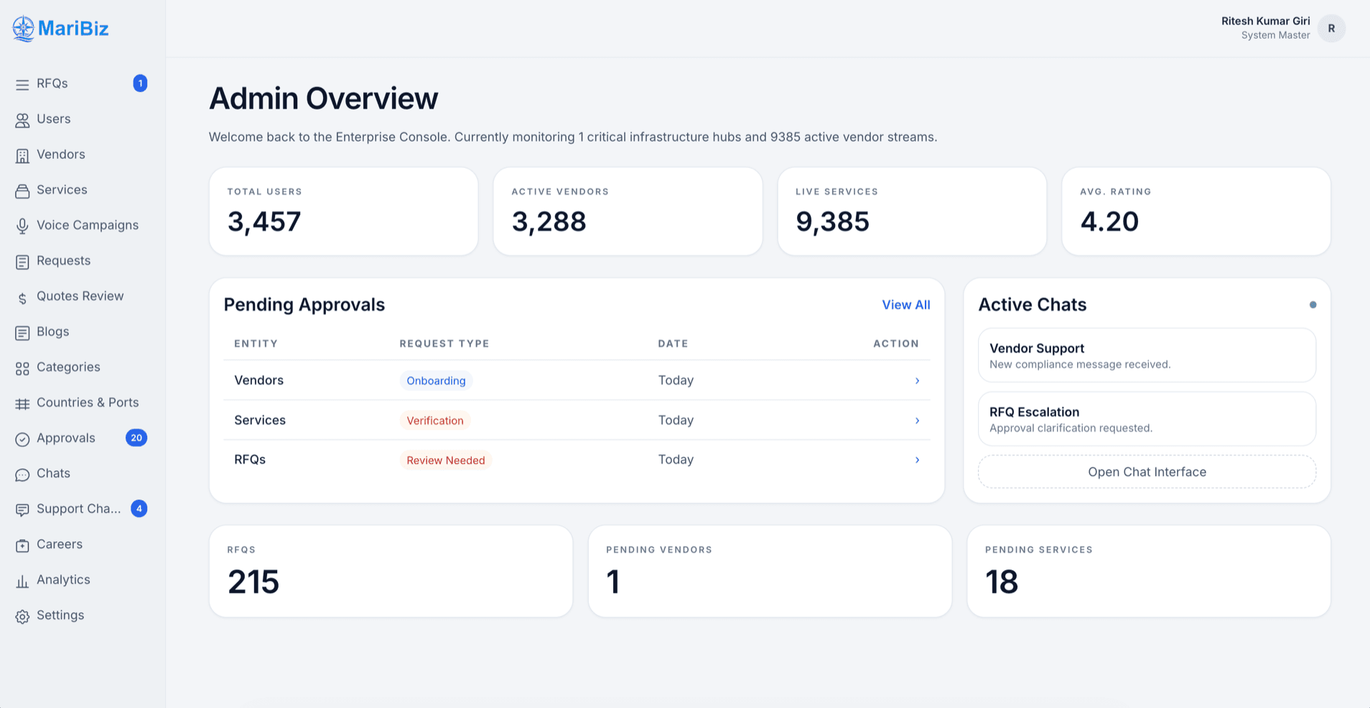The height and width of the screenshot is (708, 1370).
Task: Open the RFQ Escalation chat card
Action: 1147,419
